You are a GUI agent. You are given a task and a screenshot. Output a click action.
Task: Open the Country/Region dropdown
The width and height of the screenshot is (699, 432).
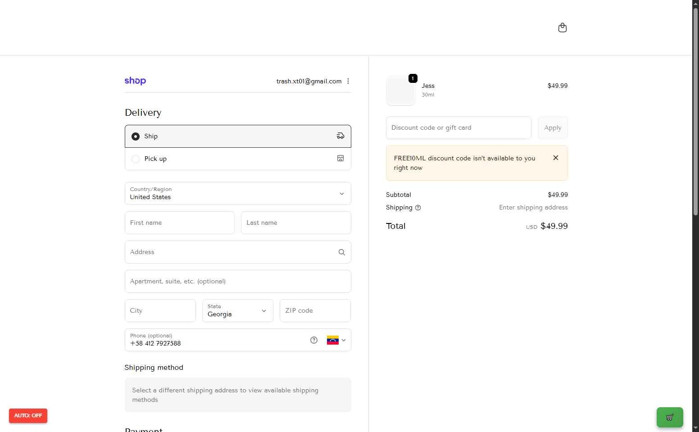point(238,193)
